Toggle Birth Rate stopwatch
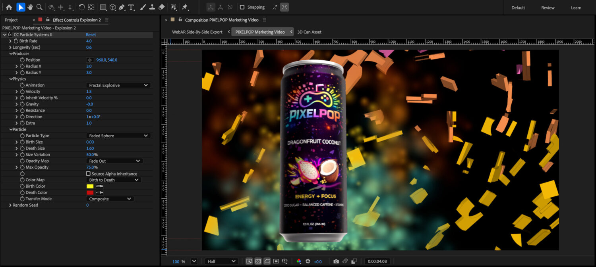The width and height of the screenshot is (596, 267). [16, 41]
